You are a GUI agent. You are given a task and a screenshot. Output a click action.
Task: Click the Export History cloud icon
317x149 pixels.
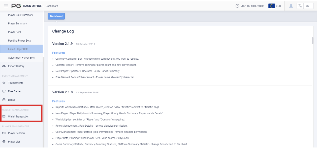pos(4,66)
